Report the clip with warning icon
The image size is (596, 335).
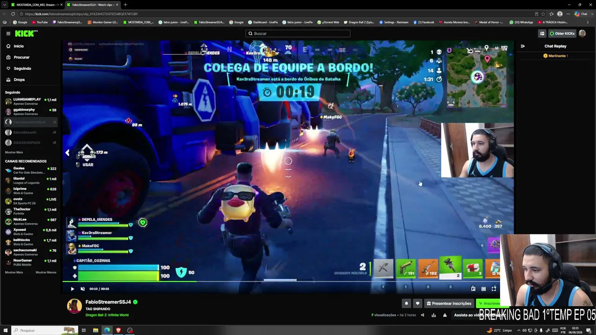click(445, 315)
